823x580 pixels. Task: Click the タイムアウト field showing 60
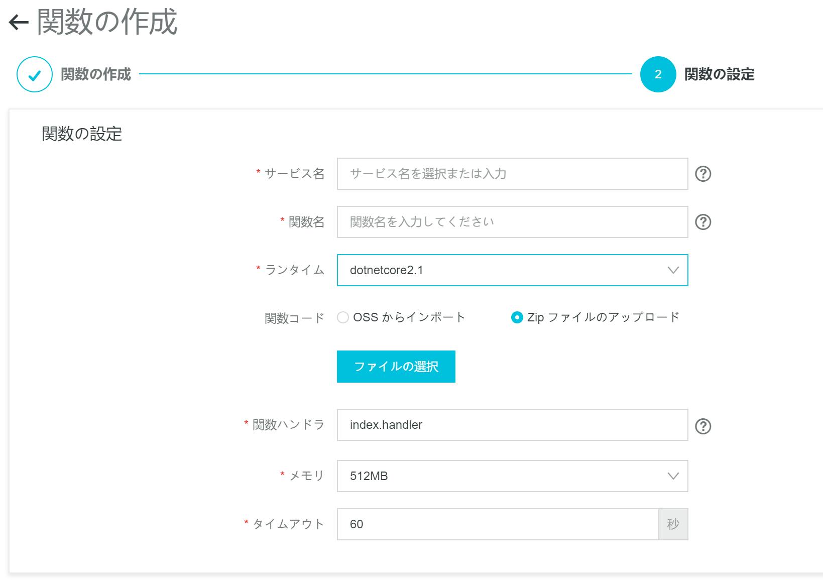click(x=497, y=524)
